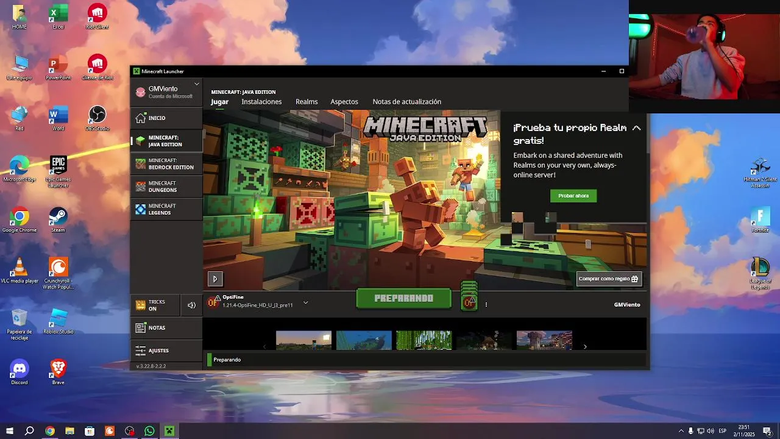Open Minecraft Dungeons in sidebar
780x439 pixels.
tap(166, 187)
